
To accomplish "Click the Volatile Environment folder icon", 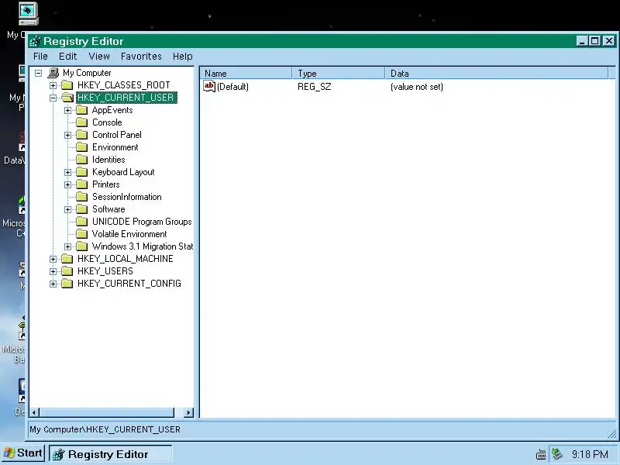I will tap(82, 234).
